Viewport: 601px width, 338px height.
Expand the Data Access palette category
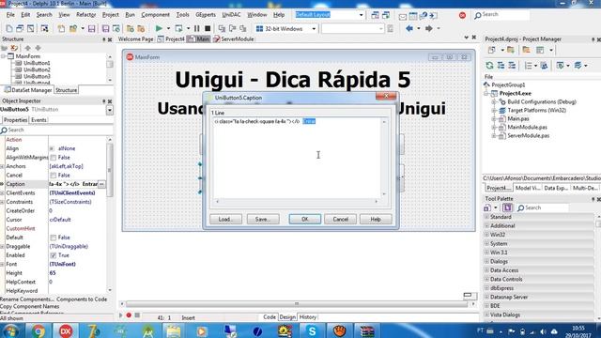pyautogui.click(x=486, y=270)
